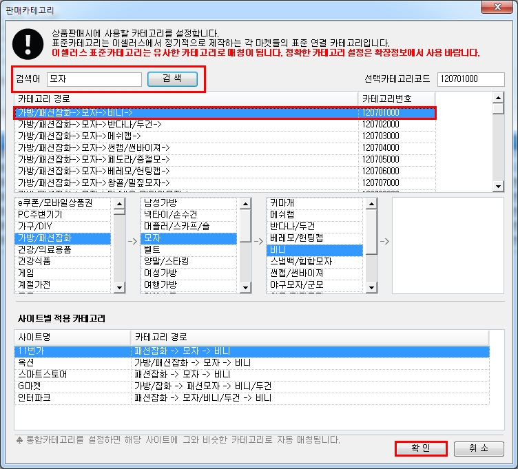Sort by 카테고리번호 column header
The width and height of the screenshot is (518, 469).
click(396, 99)
